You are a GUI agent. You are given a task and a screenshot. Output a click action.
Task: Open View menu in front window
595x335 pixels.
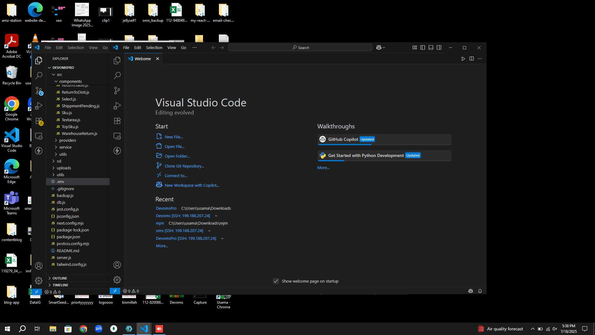(171, 47)
